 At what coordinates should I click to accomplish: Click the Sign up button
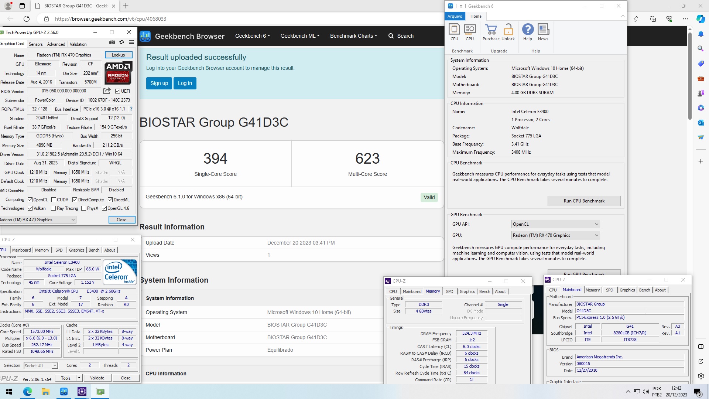tap(159, 83)
